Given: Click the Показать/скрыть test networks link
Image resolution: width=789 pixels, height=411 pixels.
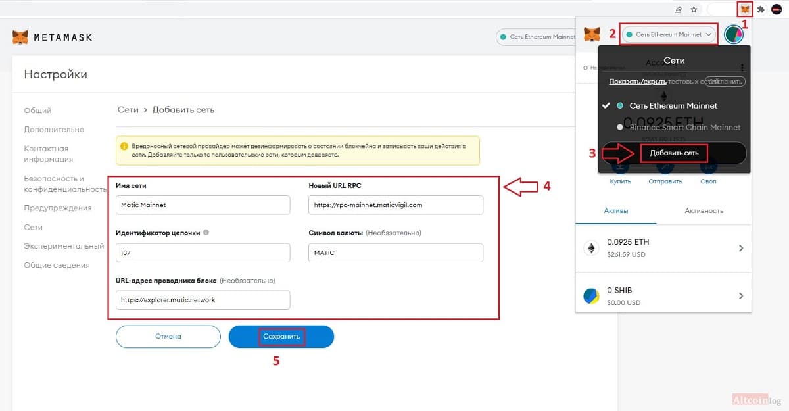Looking at the screenshot, I should pos(638,82).
